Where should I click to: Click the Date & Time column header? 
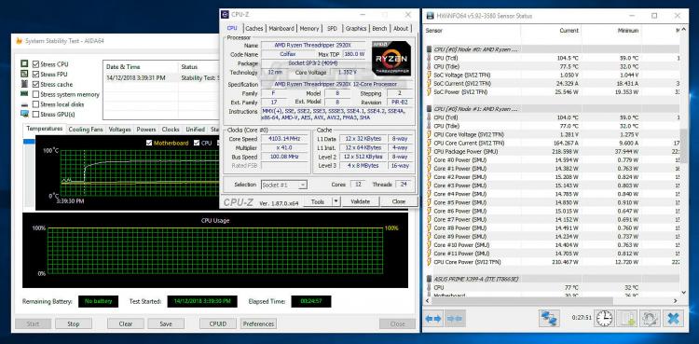[141, 67]
